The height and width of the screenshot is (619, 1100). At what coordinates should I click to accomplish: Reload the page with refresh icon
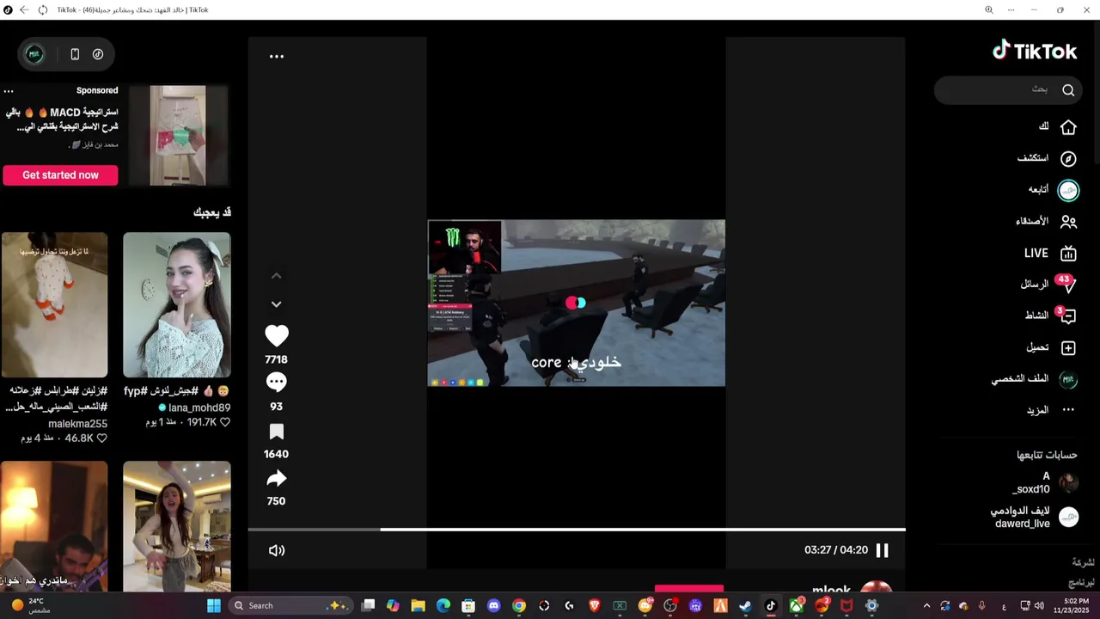[x=41, y=10]
